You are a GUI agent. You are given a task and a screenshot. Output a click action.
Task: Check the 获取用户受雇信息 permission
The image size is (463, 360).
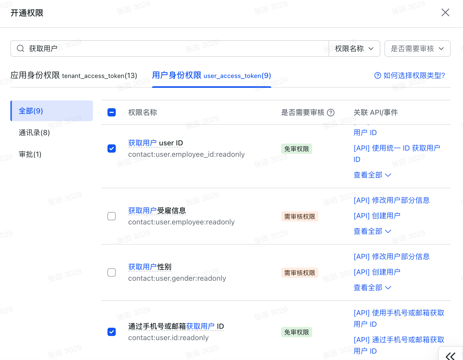(112, 216)
